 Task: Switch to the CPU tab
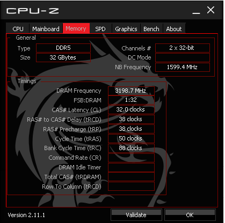pyautogui.click(x=18, y=28)
